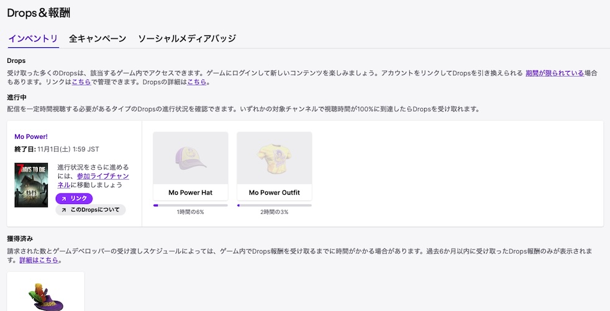Image resolution: width=610 pixels, height=311 pixels.
Task: Click the 期間が限られている link
Action: 555,73
